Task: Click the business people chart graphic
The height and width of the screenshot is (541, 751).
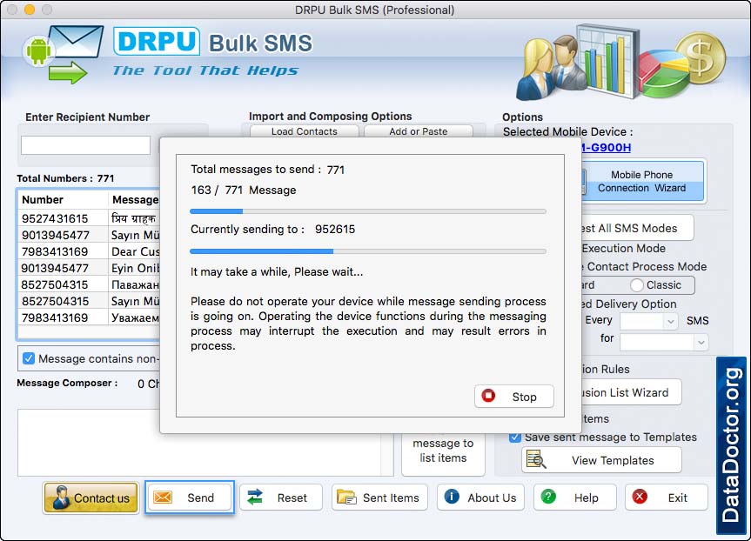Action: (x=578, y=63)
